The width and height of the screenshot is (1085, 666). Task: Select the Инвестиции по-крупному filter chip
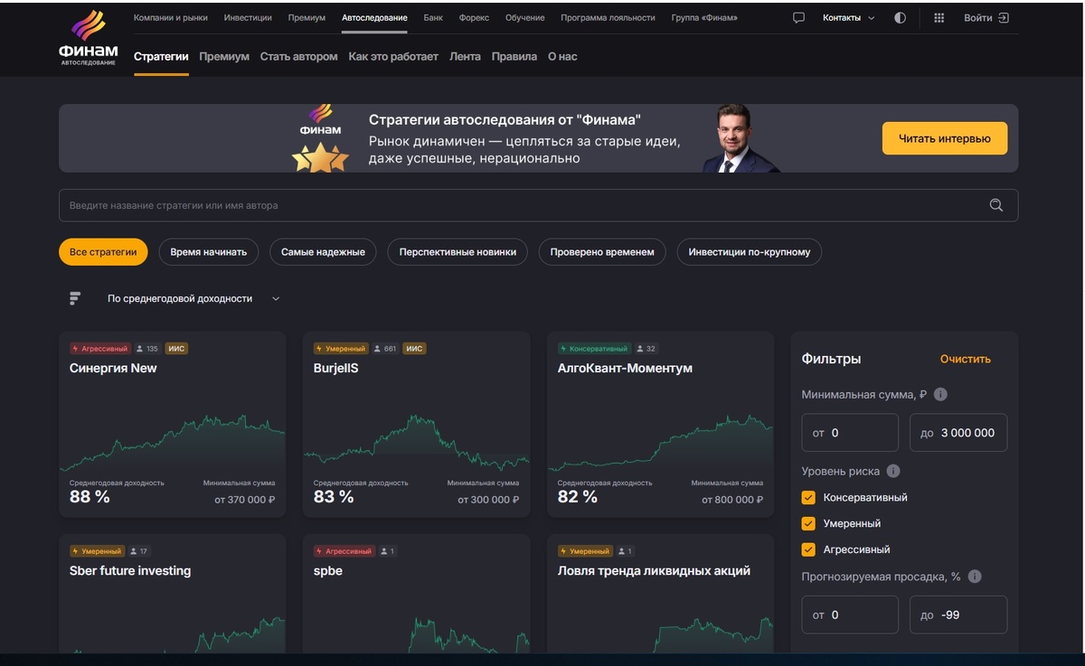750,252
